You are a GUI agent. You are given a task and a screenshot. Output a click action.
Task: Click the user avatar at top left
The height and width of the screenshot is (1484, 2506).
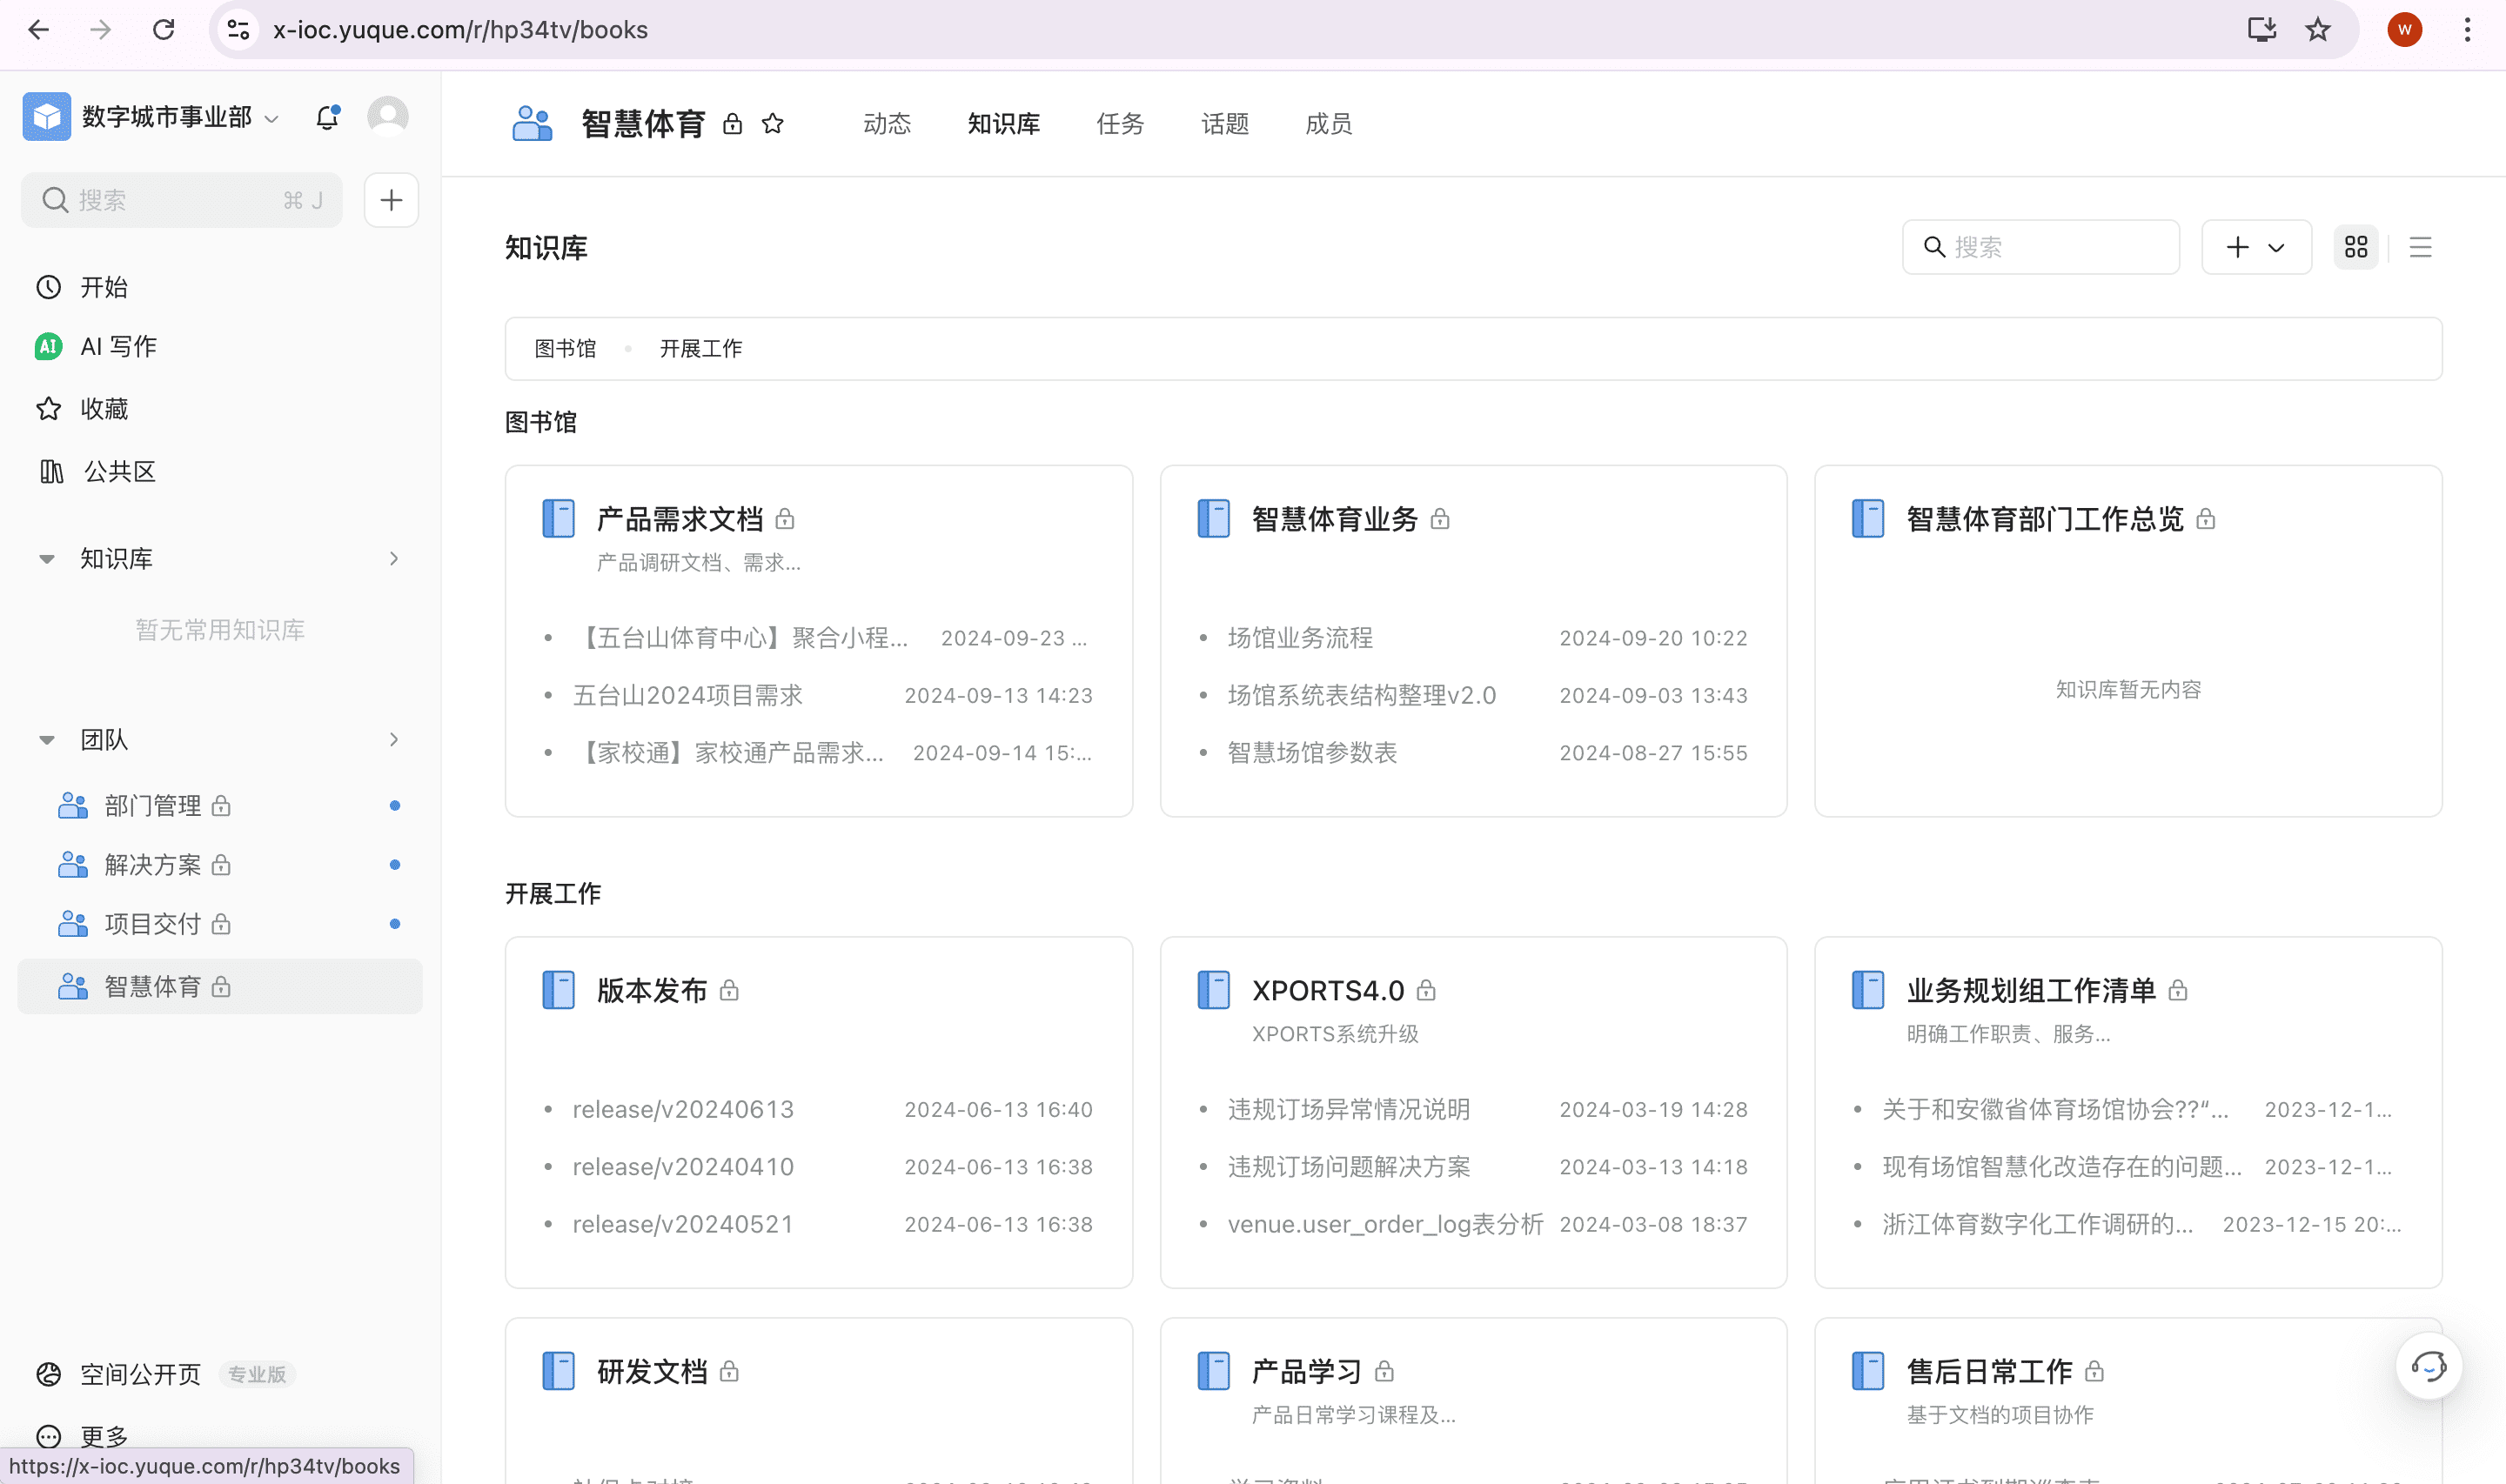(388, 116)
